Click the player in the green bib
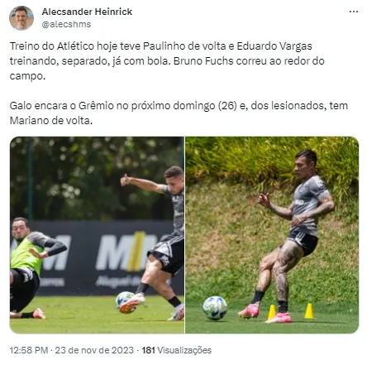The width and height of the screenshot is (367, 365). click(31, 267)
